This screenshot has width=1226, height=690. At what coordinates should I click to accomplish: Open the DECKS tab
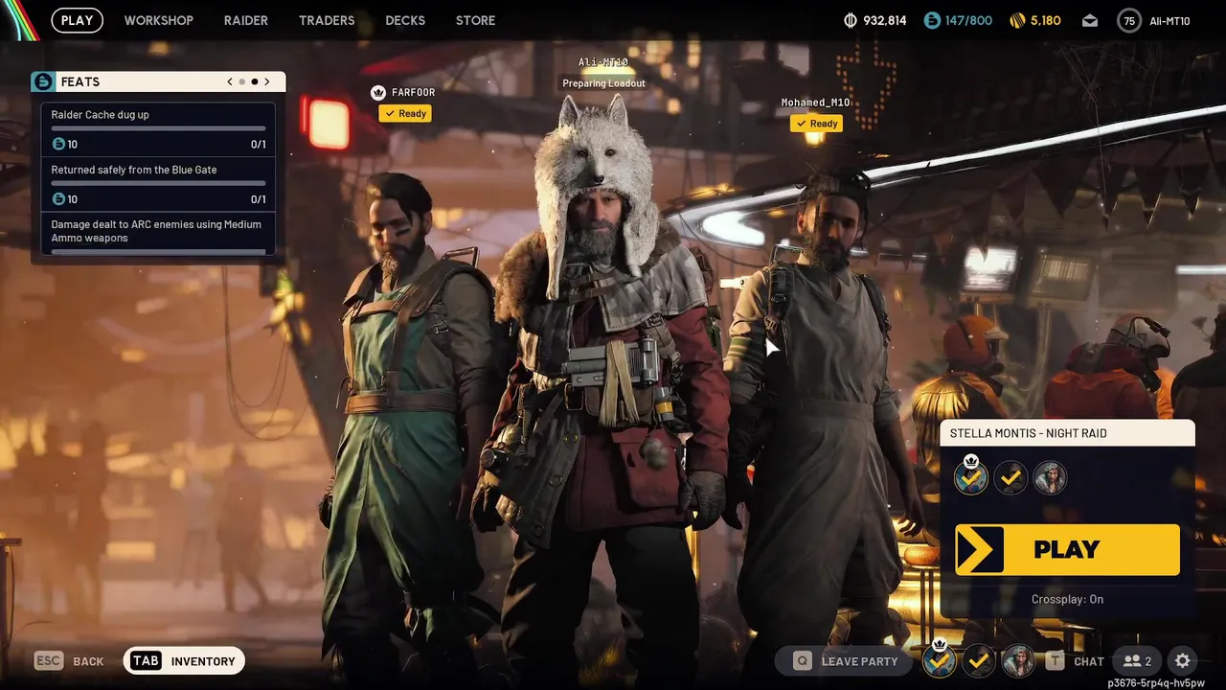click(x=405, y=20)
